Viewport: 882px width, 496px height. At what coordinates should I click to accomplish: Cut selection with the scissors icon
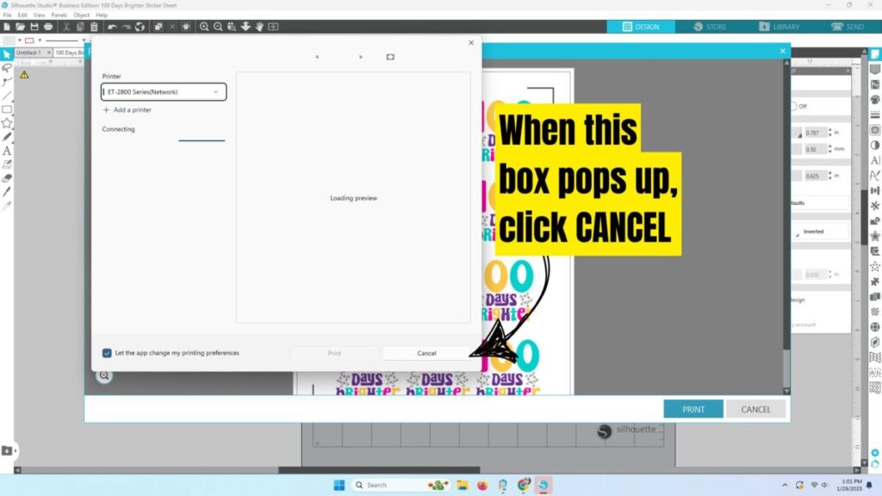click(x=66, y=27)
